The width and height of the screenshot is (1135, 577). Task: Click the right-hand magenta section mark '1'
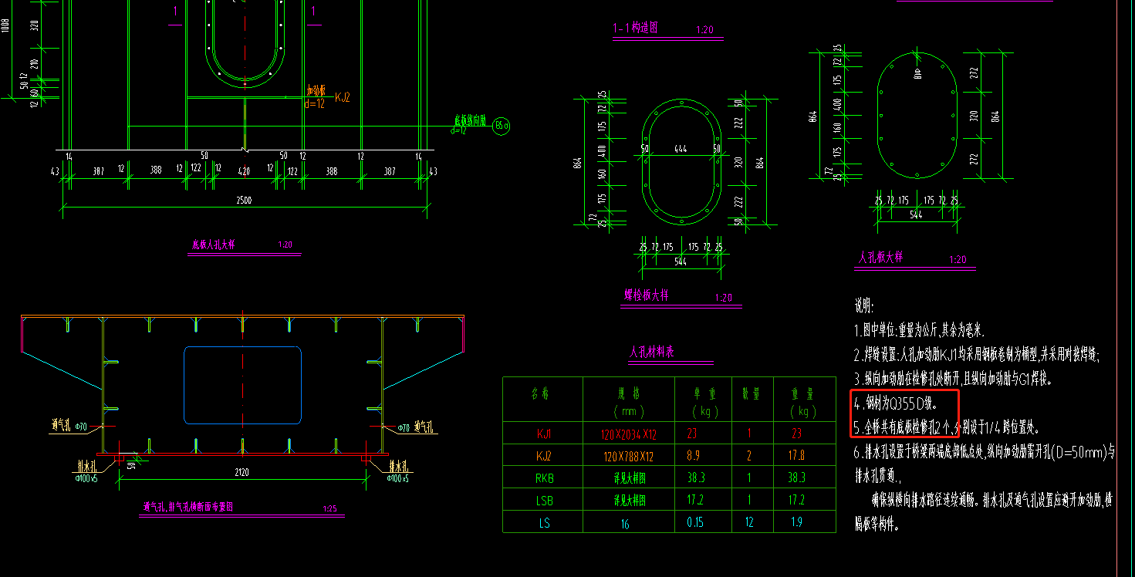313,11
